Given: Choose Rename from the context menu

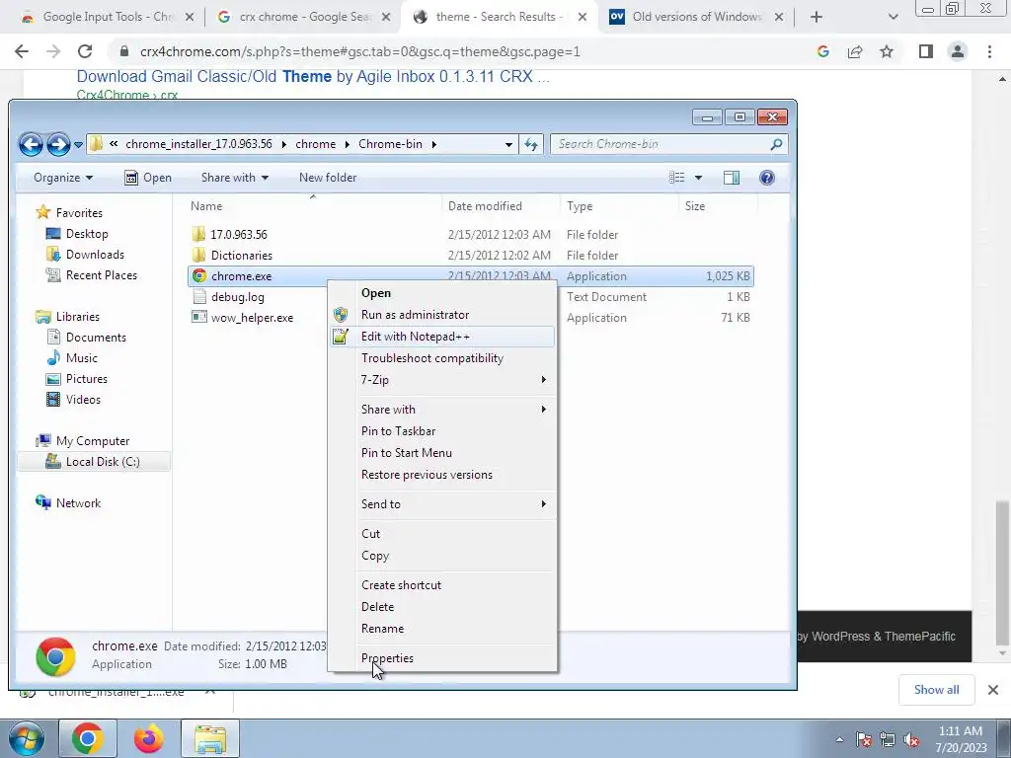Looking at the screenshot, I should click(x=441, y=629).
